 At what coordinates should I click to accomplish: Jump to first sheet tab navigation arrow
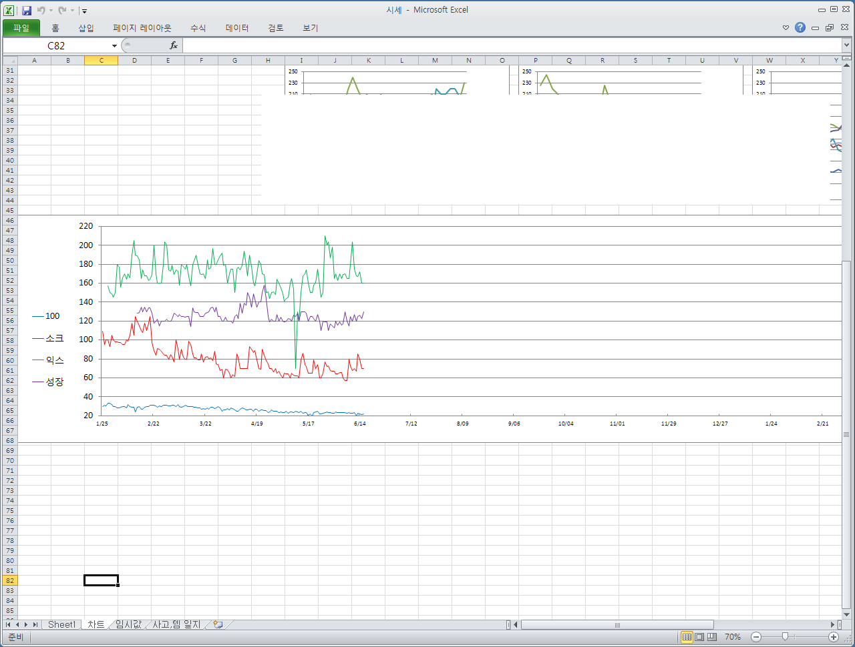(x=9, y=625)
